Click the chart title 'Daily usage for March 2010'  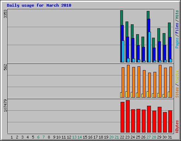[x=39, y=5]
